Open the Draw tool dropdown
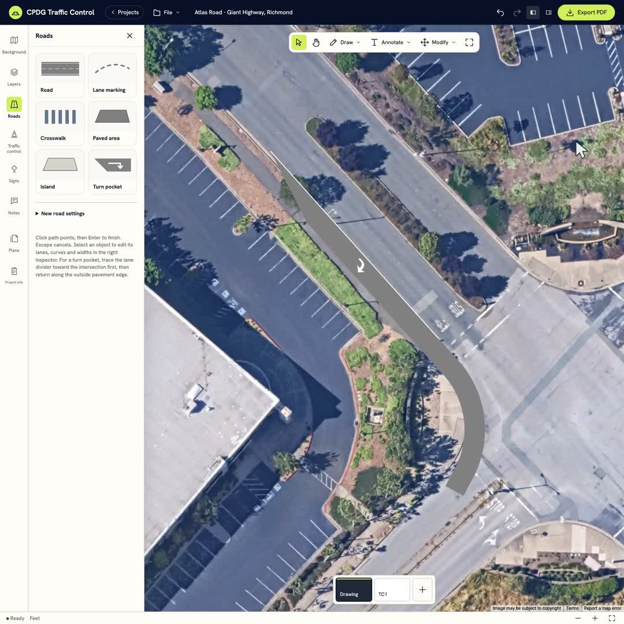This screenshot has height=624, width=624. [x=344, y=42]
